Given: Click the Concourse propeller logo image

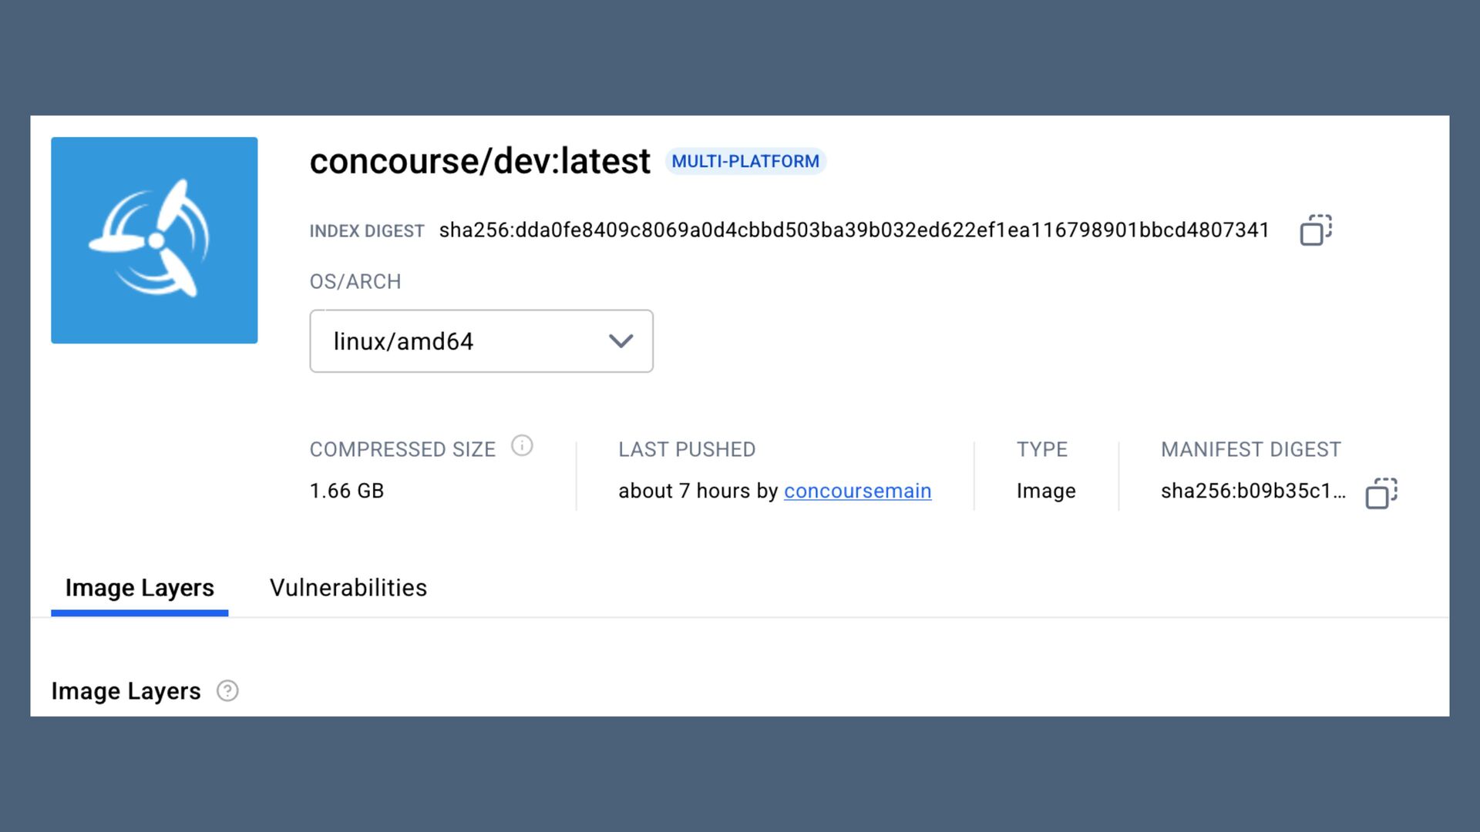Looking at the screenshot, I should (154, 240).
